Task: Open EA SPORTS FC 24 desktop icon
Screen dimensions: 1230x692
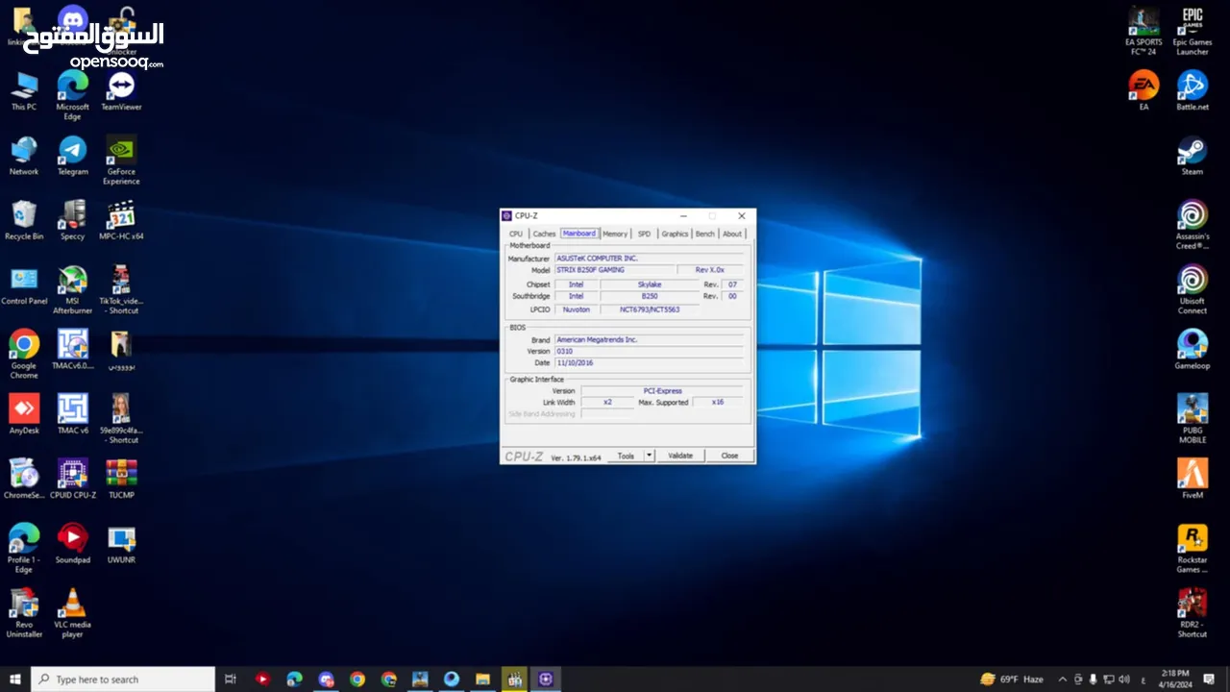Action: point(1144,32)
